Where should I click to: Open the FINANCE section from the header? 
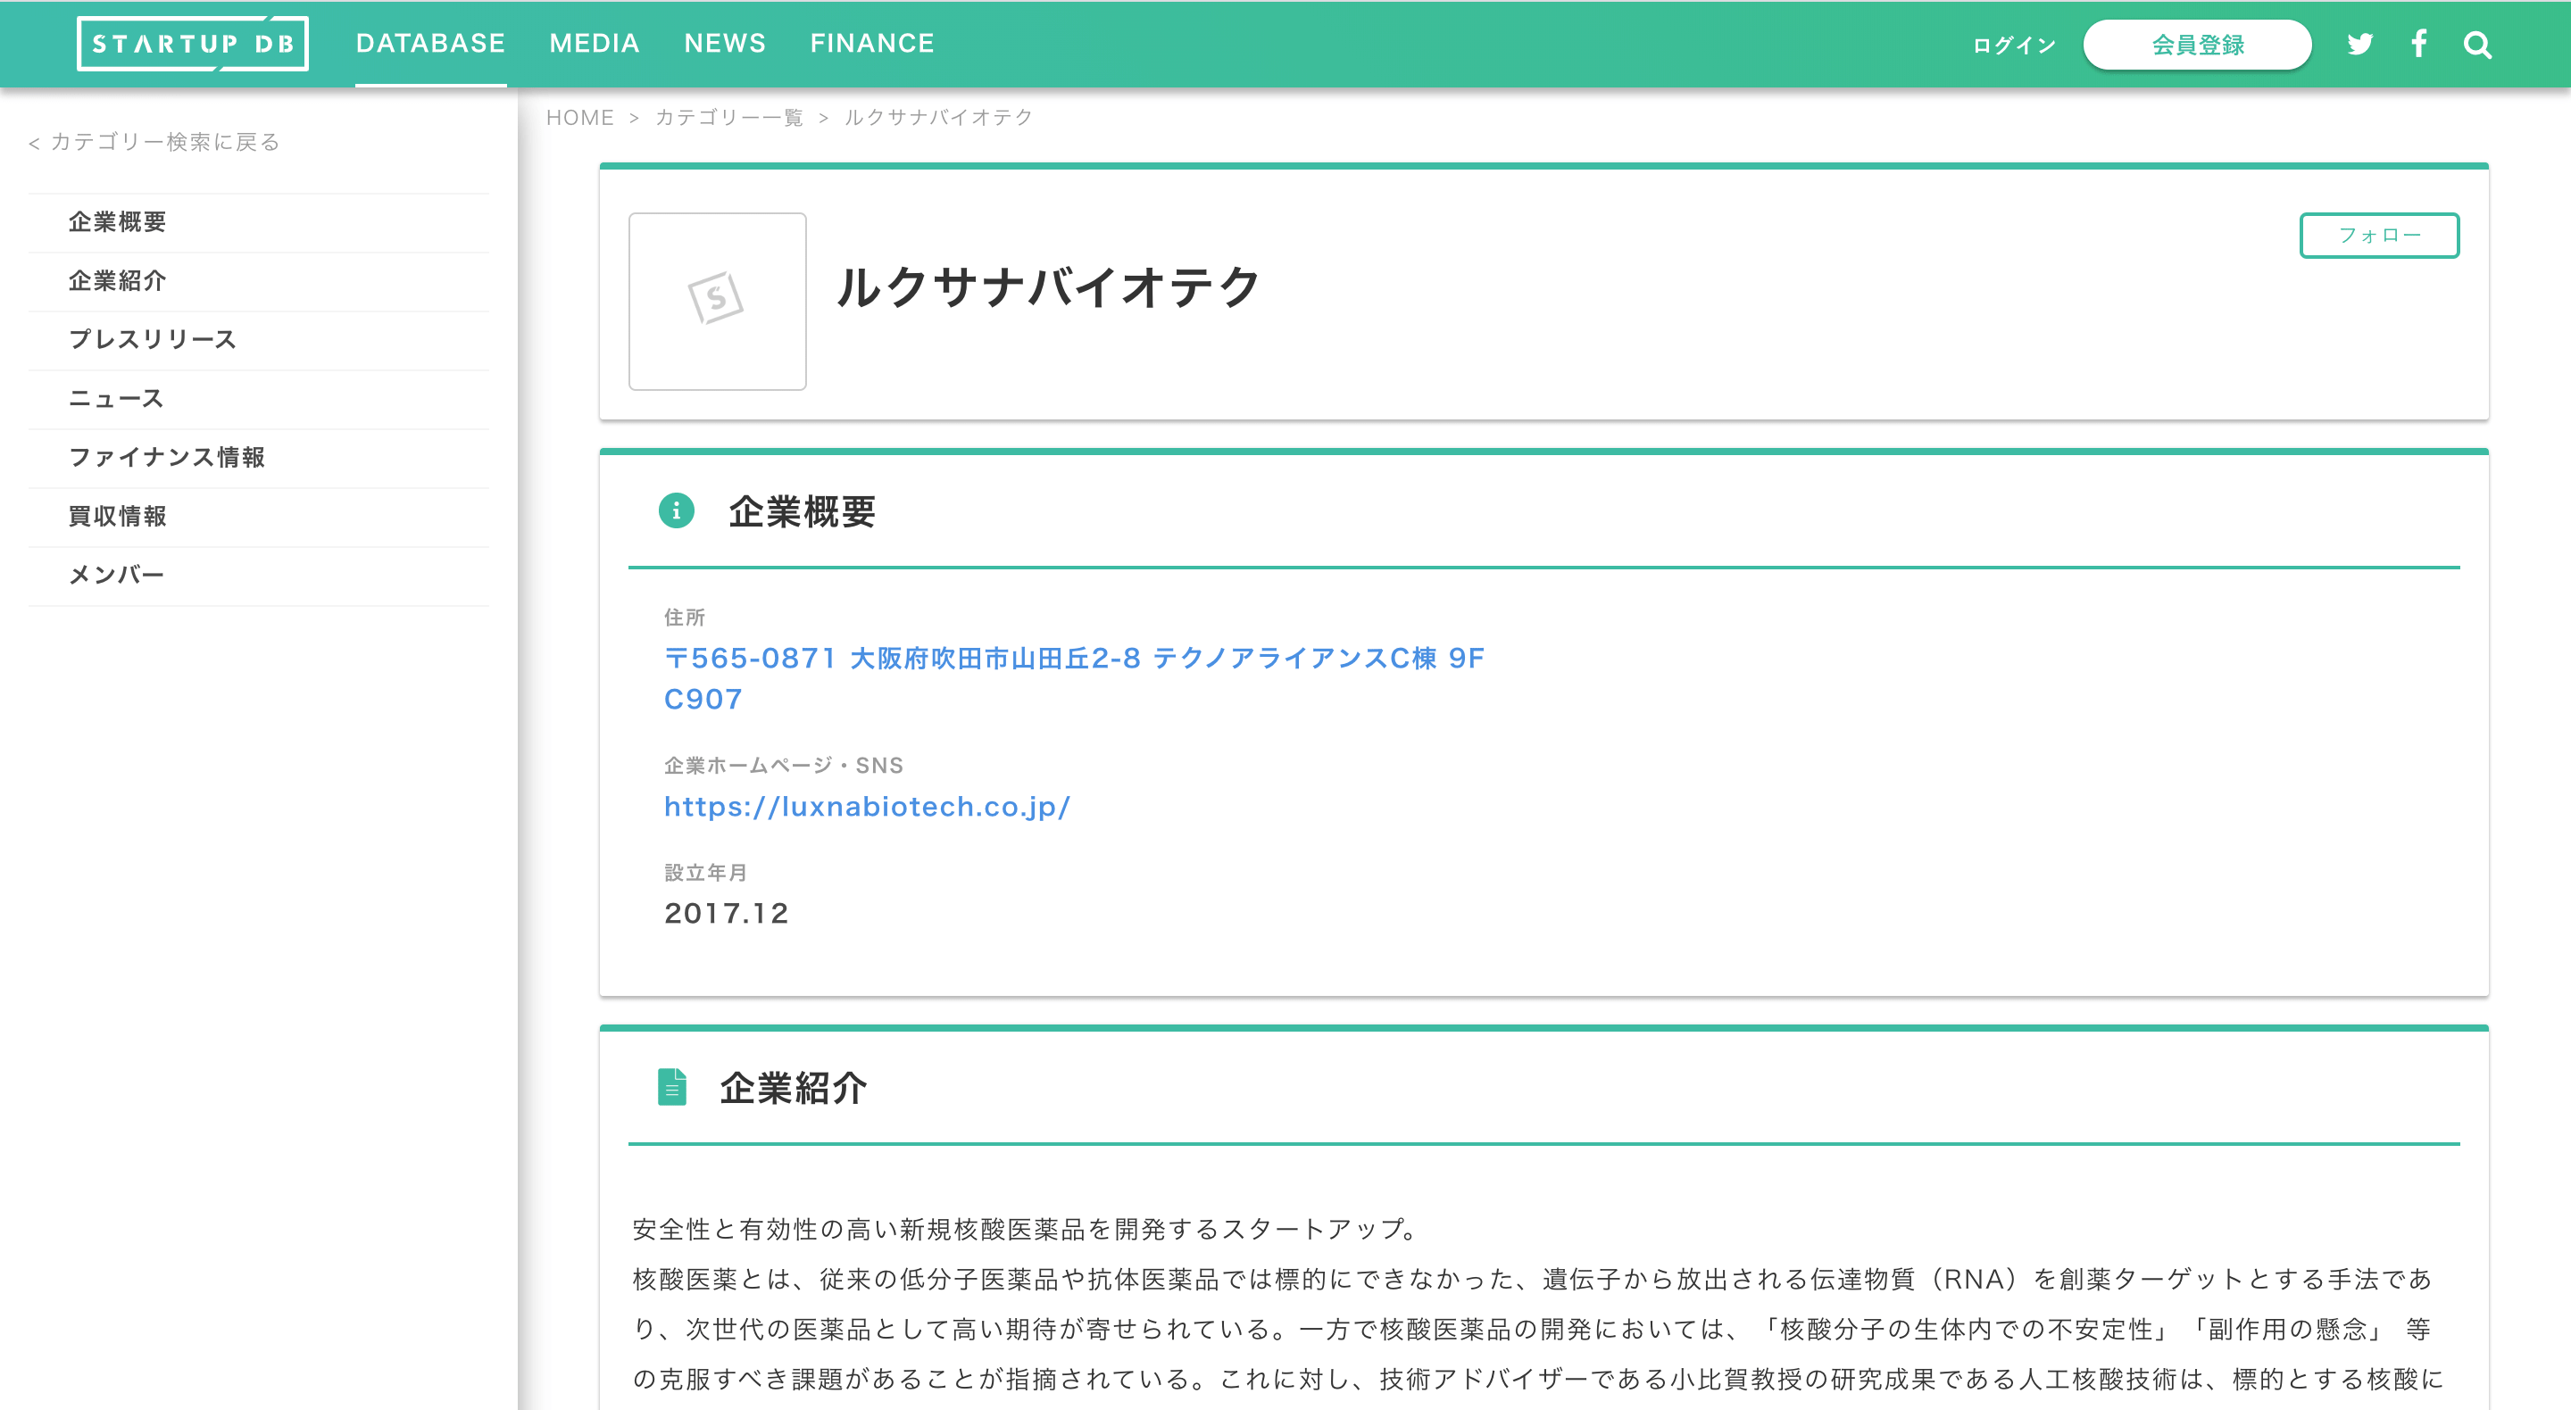872,43
